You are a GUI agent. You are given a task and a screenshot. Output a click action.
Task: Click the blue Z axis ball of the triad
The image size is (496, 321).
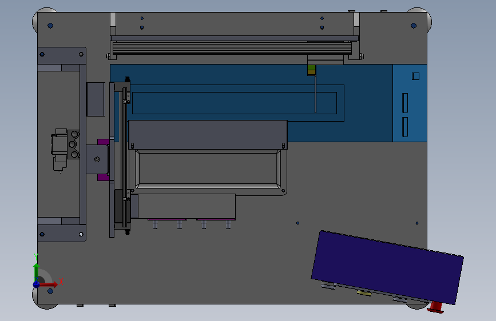(37, 284)
